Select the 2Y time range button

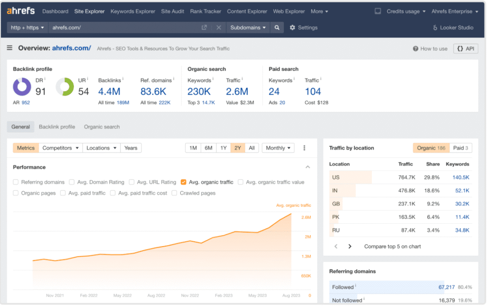(x=237, y=148)
